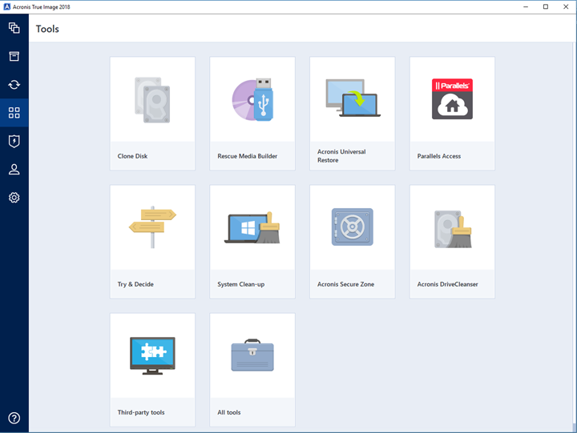Click the Acronis app logo in title bar
577x433 pixels.
pos(6,6)
